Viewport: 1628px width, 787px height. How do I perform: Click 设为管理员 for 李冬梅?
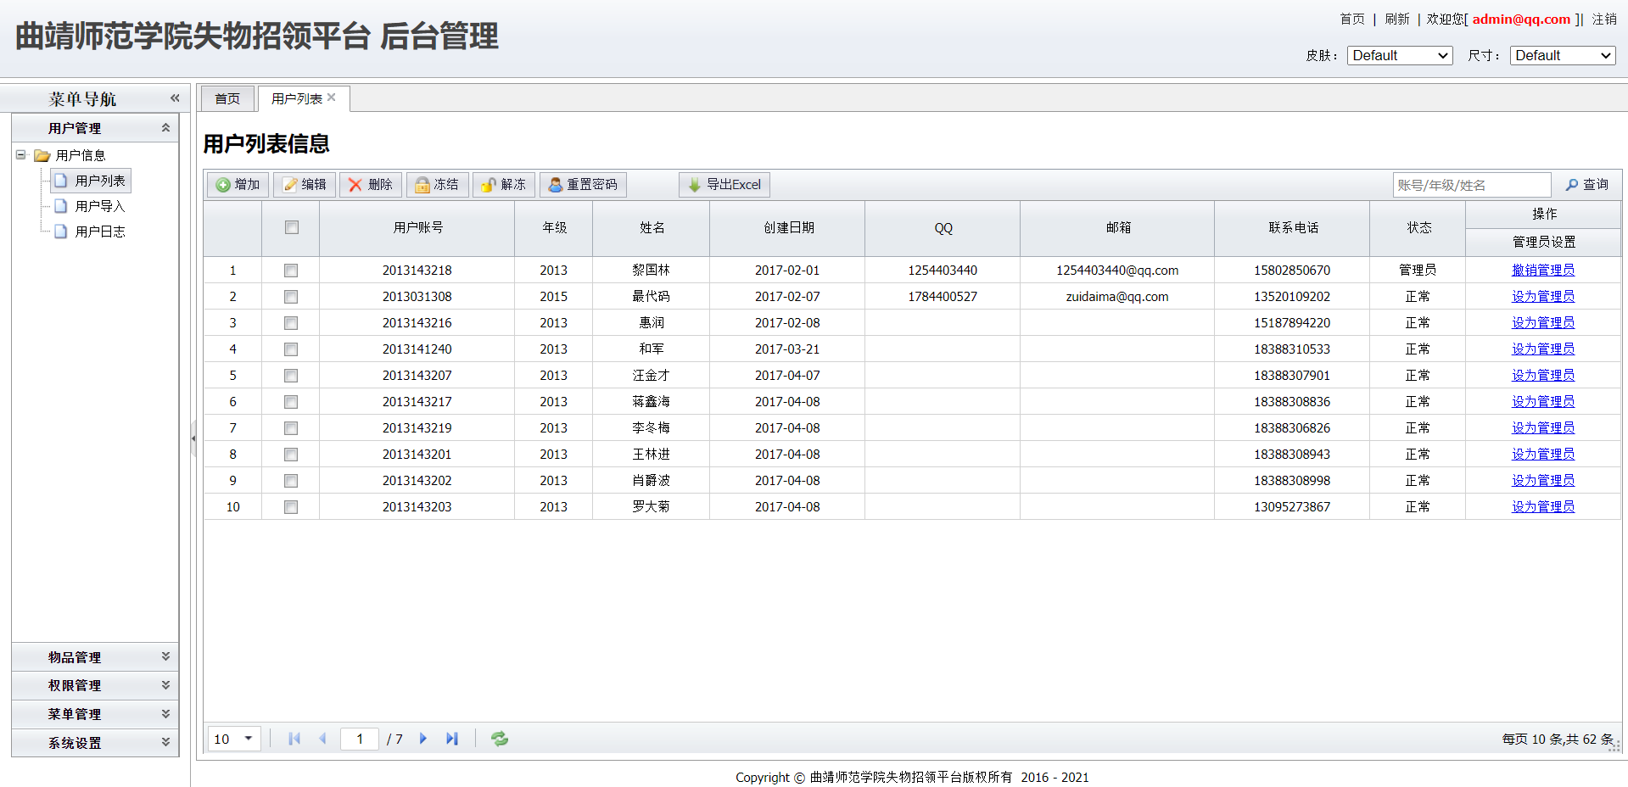click(x=1543, y=428)
